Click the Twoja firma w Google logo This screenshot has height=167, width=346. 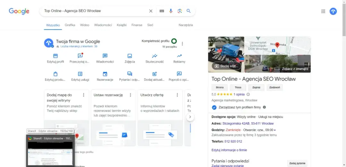(49, 43)
